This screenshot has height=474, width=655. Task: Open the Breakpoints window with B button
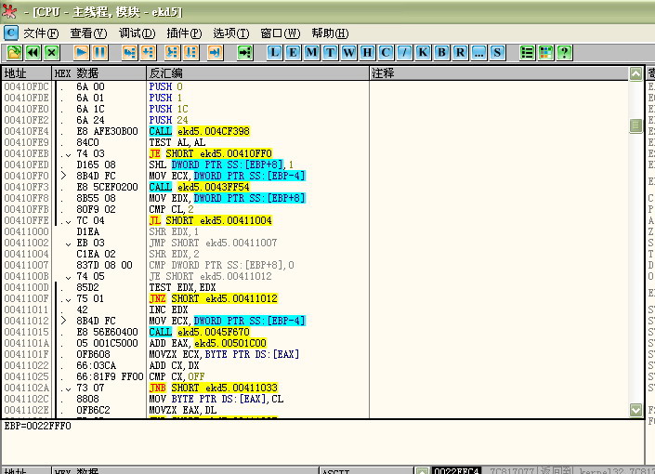(x=442, y=52)
